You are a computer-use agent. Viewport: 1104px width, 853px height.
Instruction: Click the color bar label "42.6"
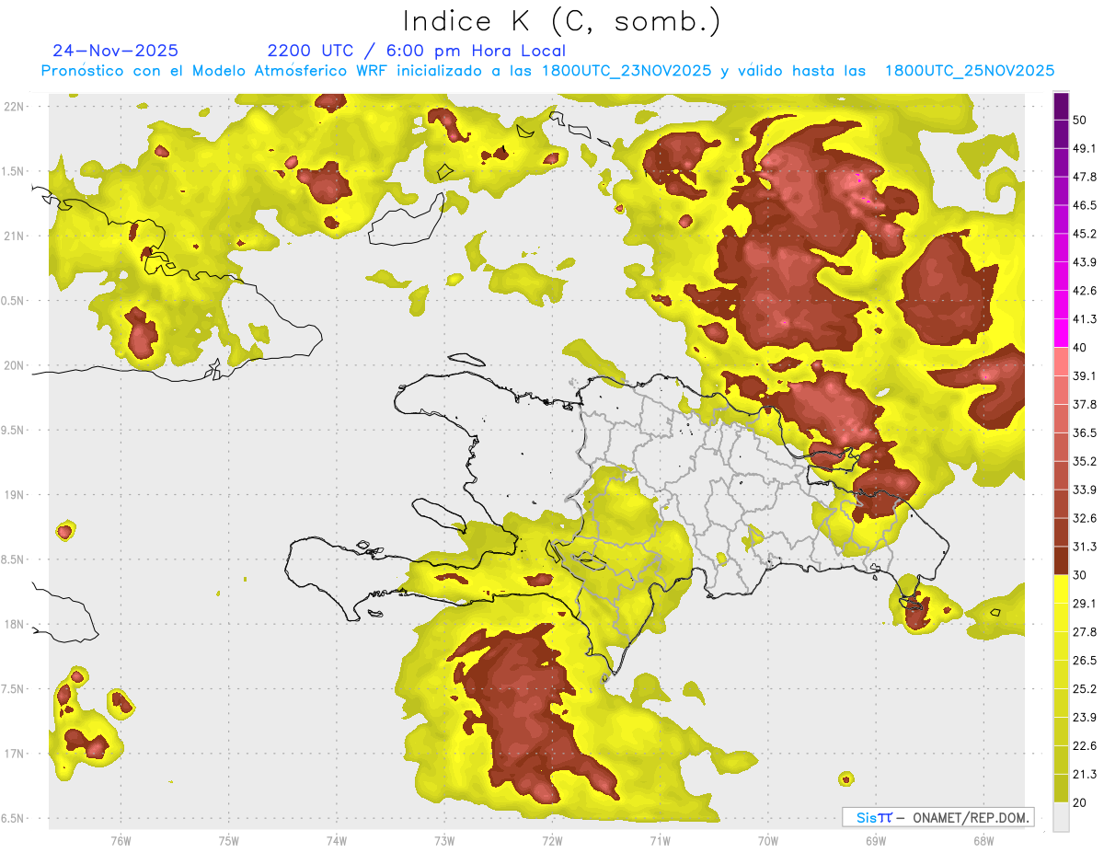[1085, 291]
